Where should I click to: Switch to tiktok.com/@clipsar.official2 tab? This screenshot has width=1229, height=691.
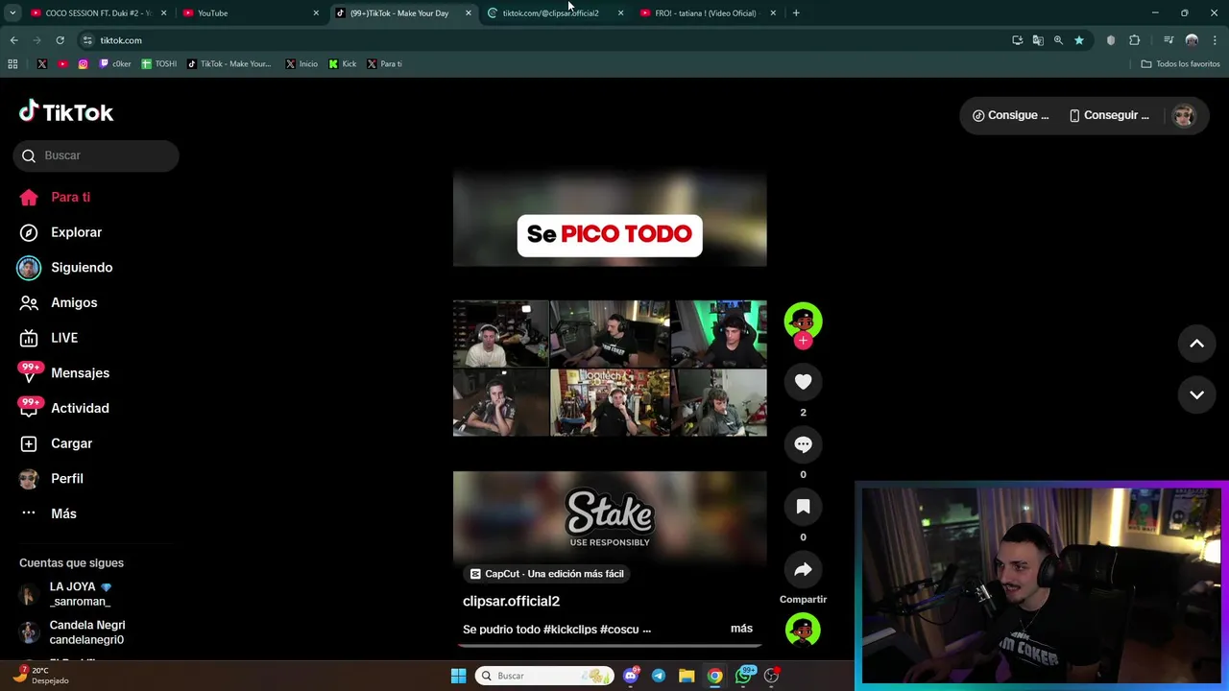[x=555, y=13]
